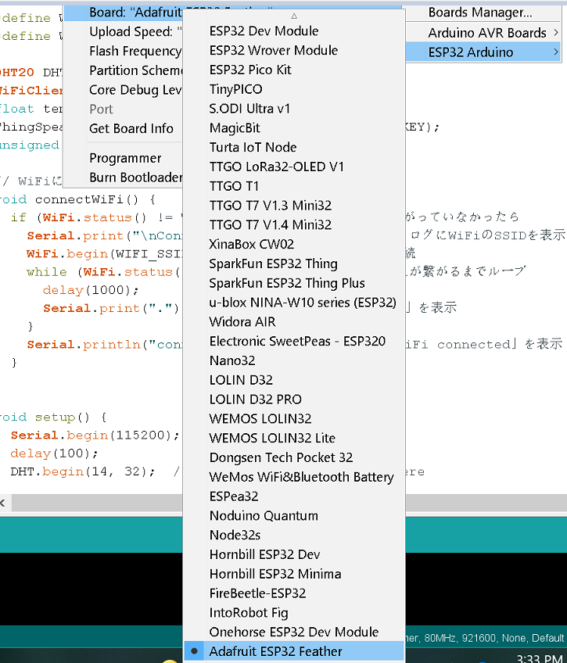The width and height of the screenshot is (567, 663).
Task: Open Programmer submenu
Action: tap(124, 158)
